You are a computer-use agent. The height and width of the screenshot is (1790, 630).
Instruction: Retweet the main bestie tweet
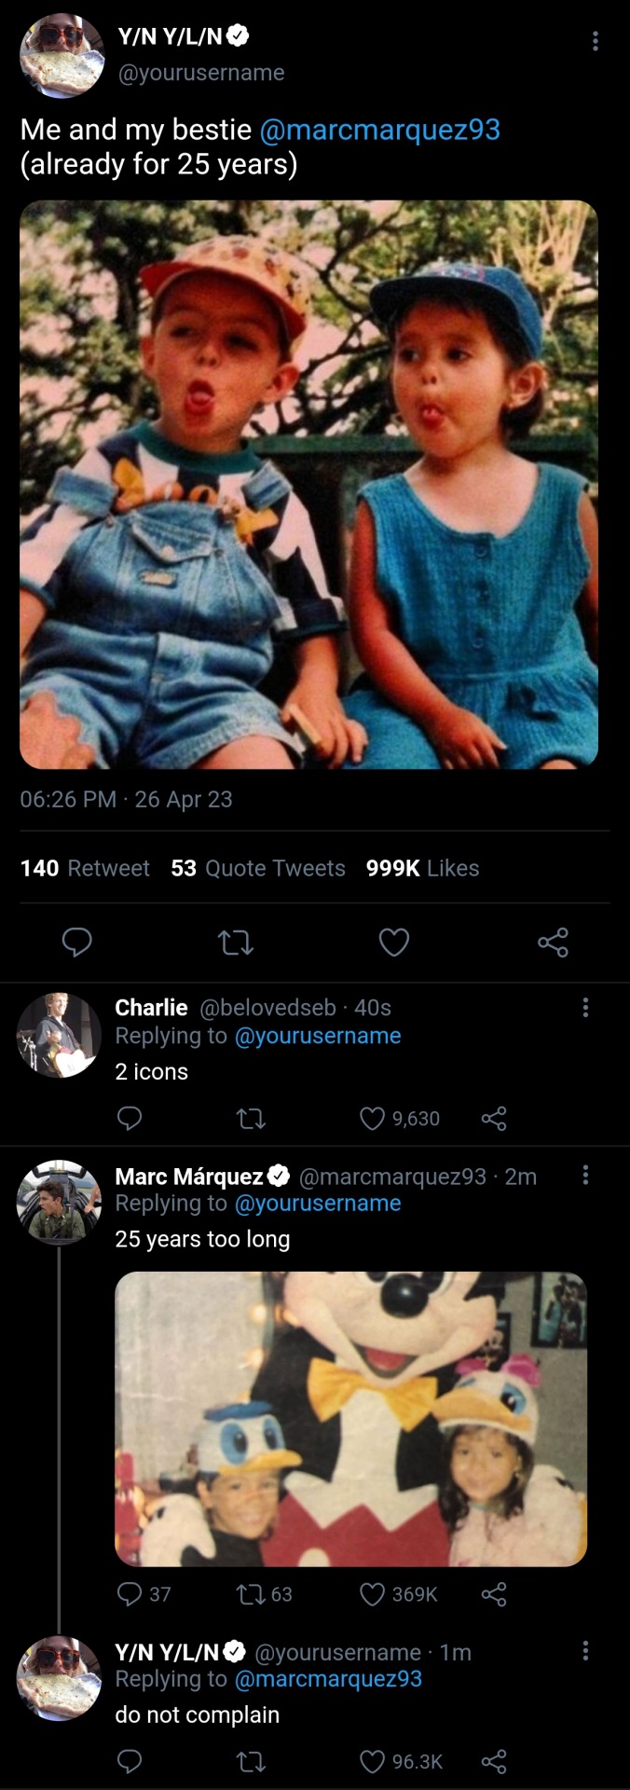coord(235,943)
